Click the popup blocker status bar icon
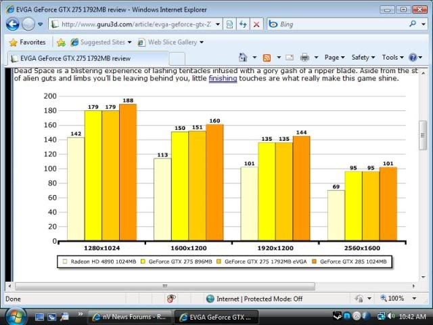433x325 pixels. click(171, 299)
